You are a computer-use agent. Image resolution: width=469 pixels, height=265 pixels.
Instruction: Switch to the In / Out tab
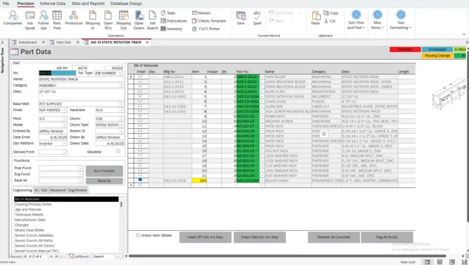[x=41, y=191]
